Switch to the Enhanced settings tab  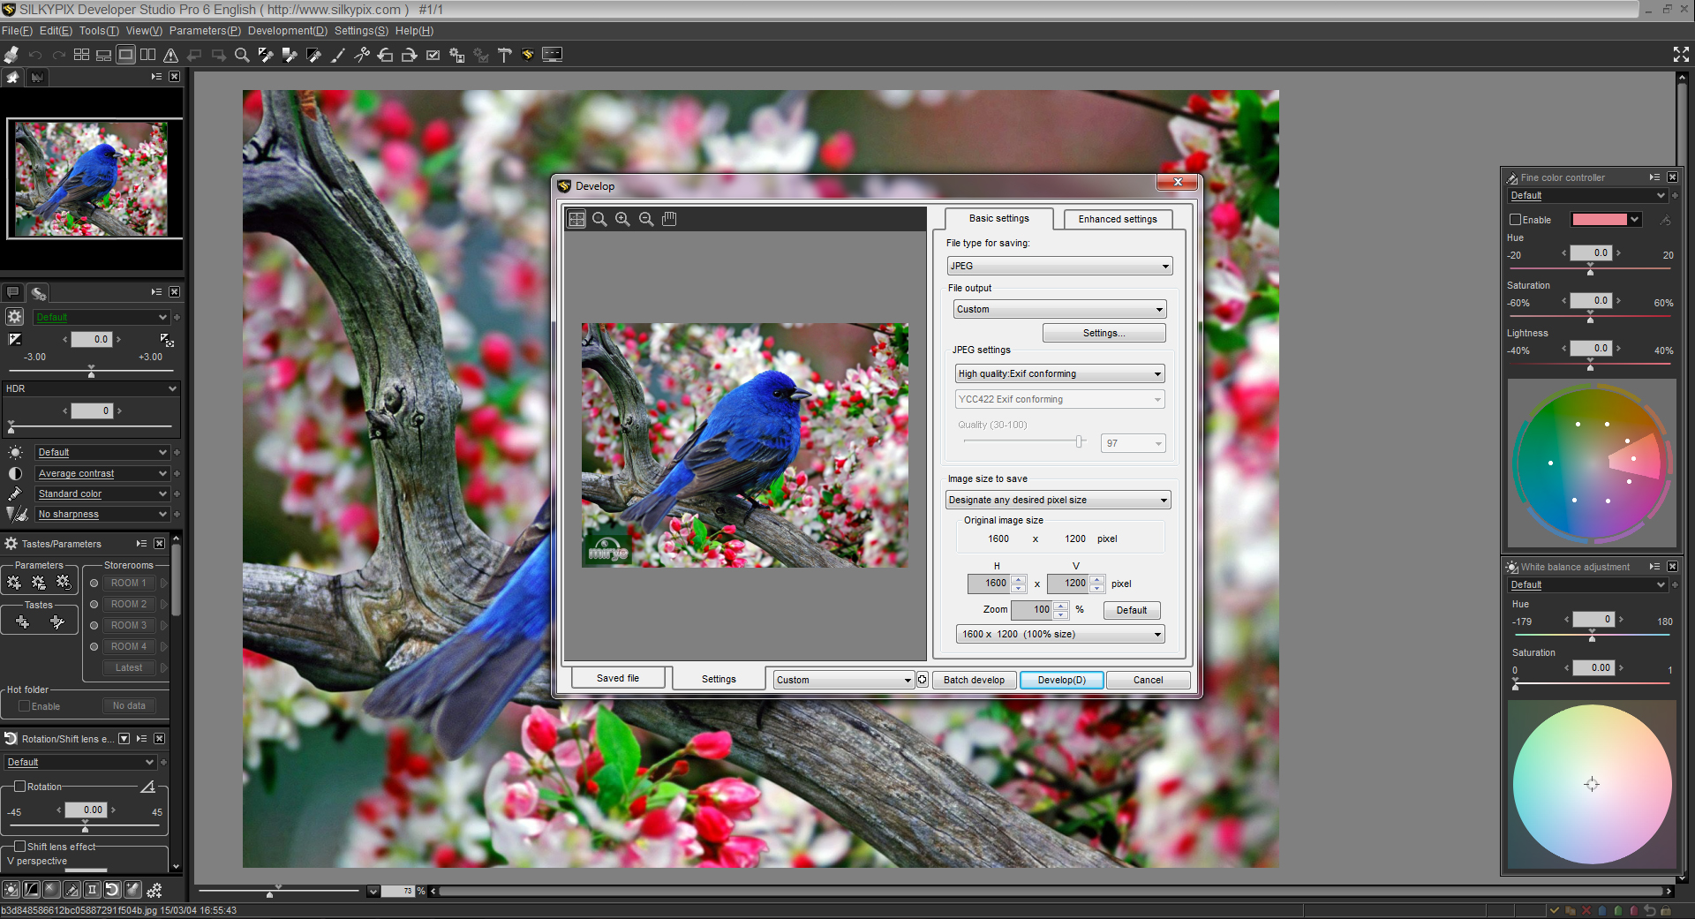tap(1117, 219)
